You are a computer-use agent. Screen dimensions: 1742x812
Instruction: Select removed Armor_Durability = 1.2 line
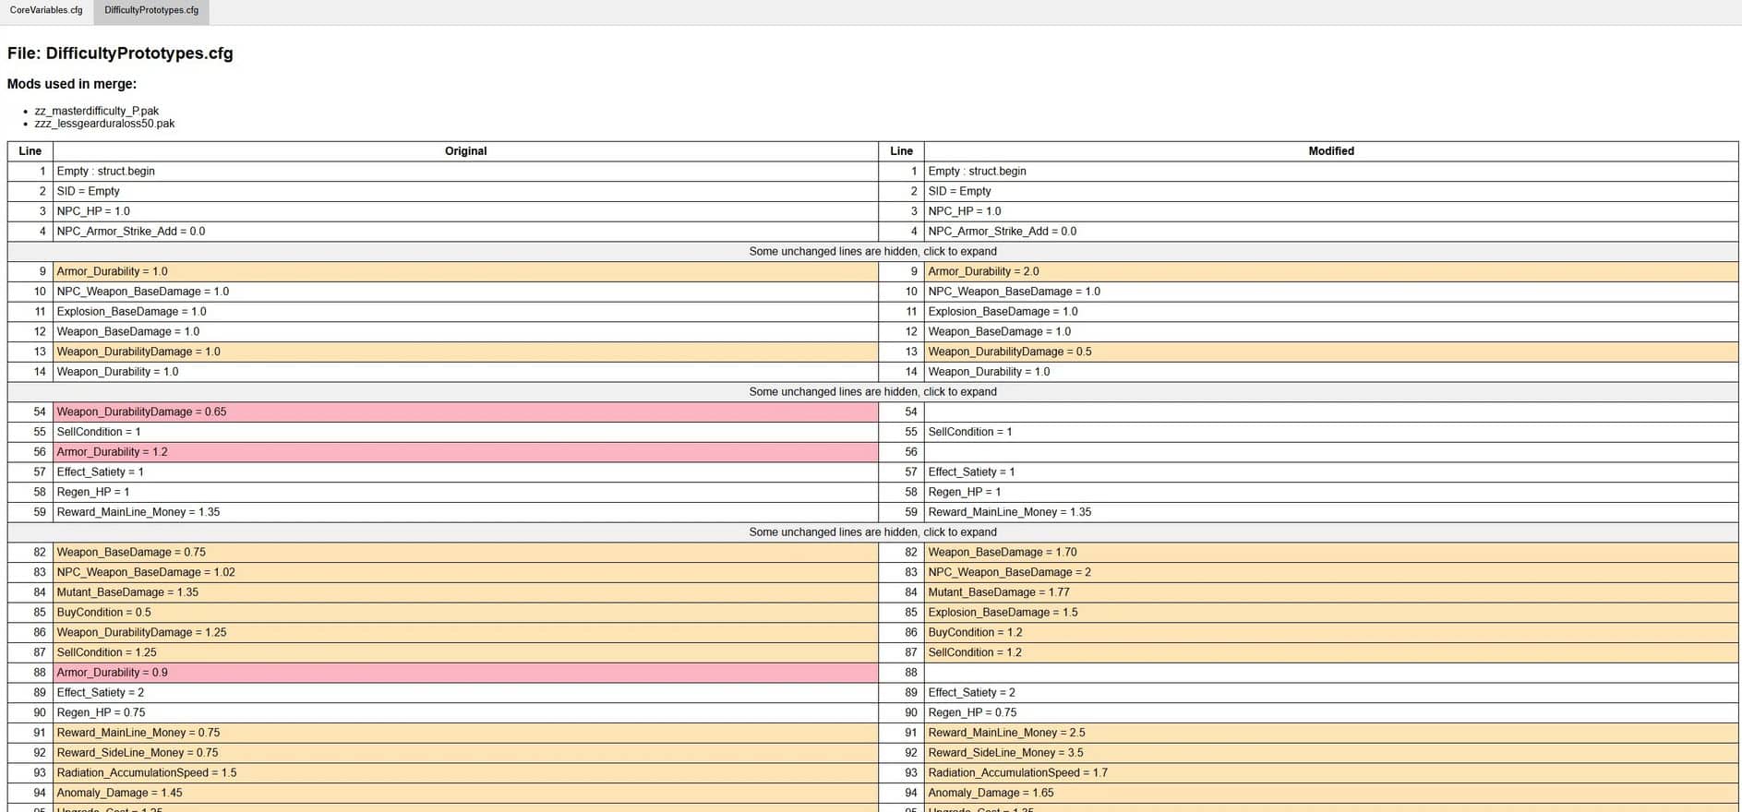113,452
